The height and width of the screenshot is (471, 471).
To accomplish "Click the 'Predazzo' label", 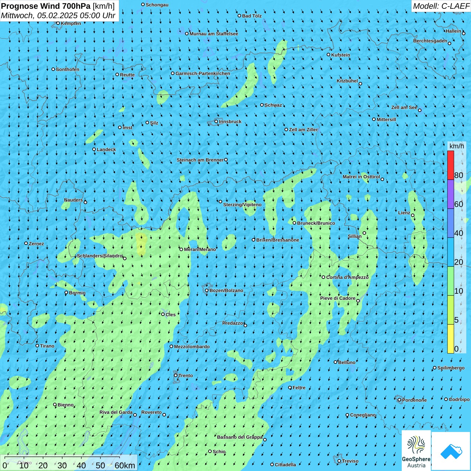I will pyautogui.click(x=233, y=323).
